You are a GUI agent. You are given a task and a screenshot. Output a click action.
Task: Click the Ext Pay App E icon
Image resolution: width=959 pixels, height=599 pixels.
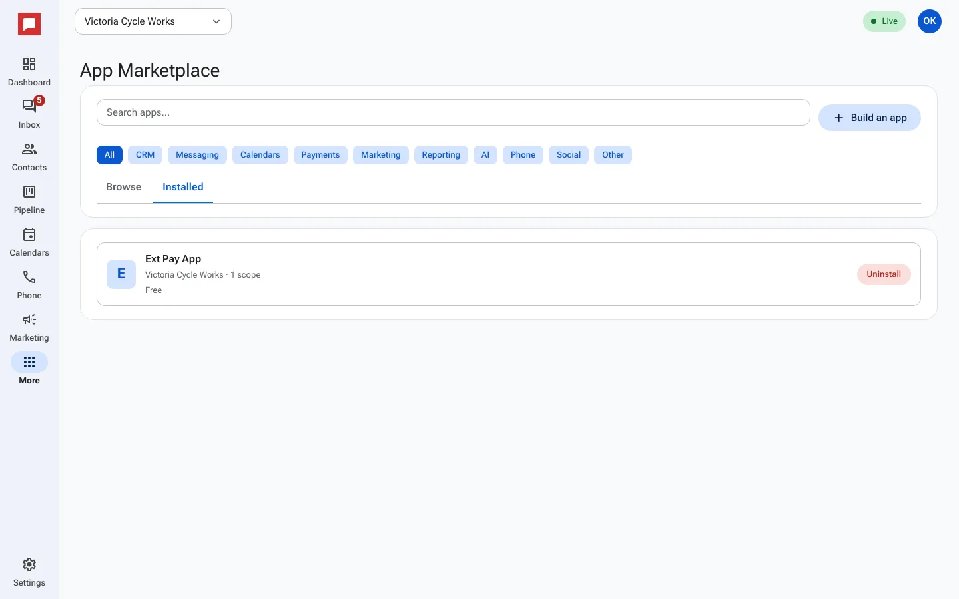(x=121, y=274)
